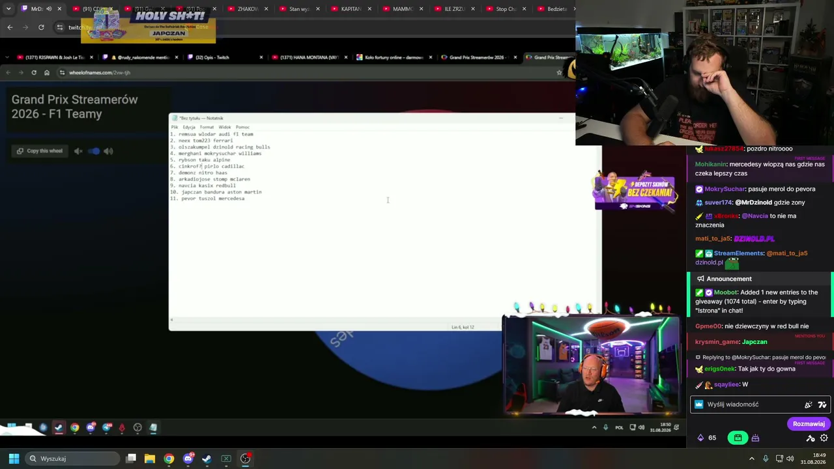Viewport: 834px width, 469px height.
Task: Claim the green channel points bonus chest
Action: click(x=738, y=438)
